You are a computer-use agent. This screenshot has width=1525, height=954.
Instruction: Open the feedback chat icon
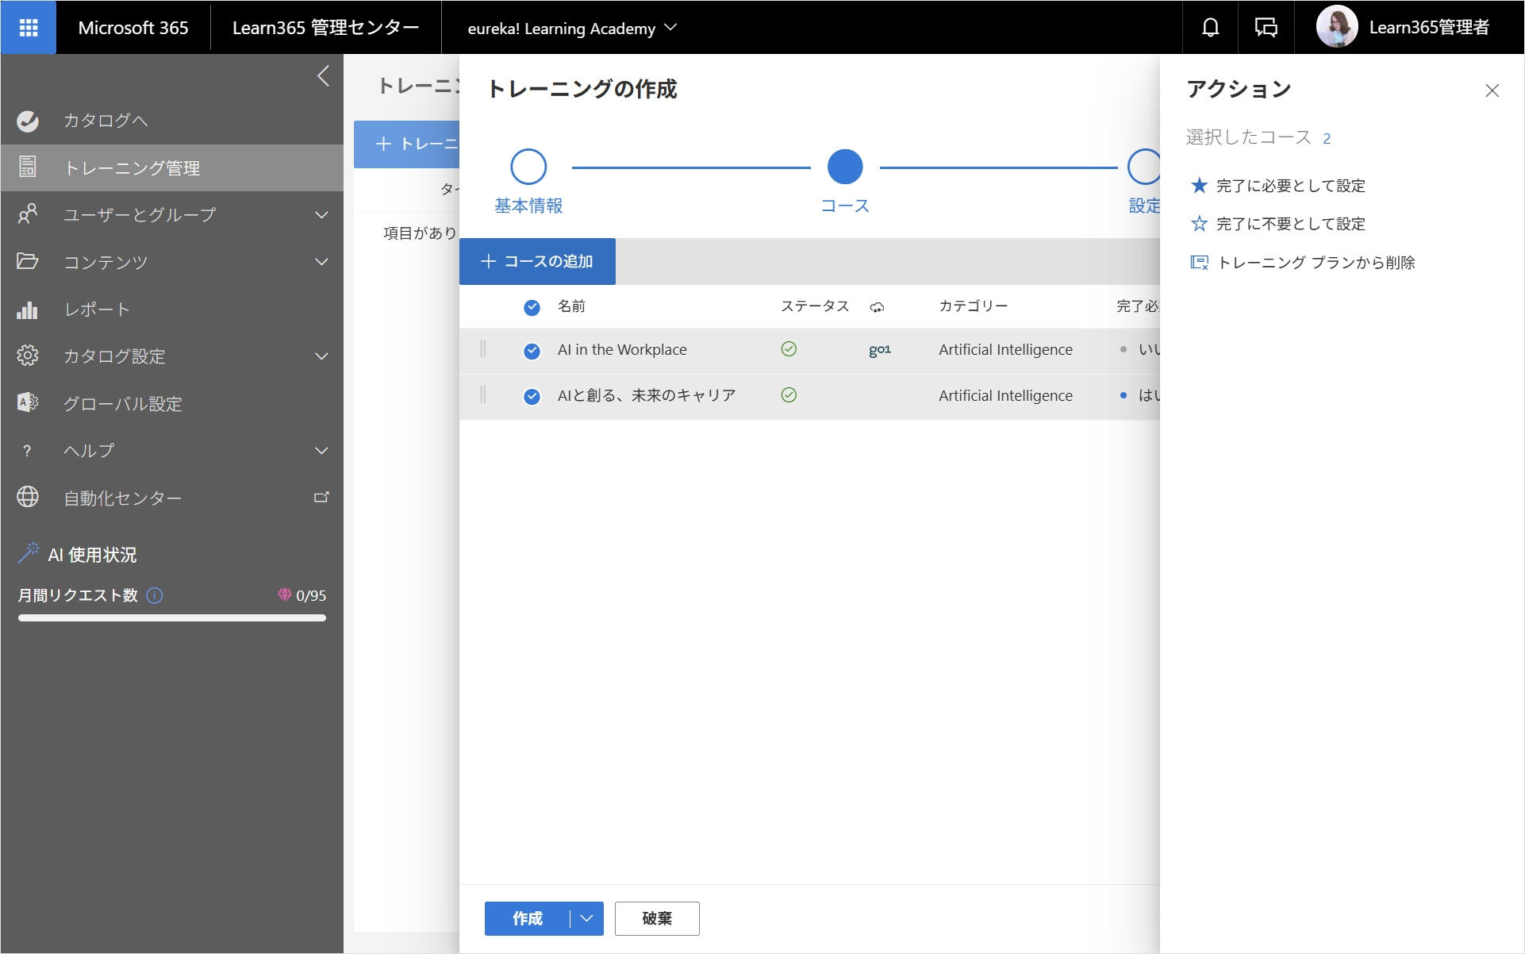tap(1266, 28)
